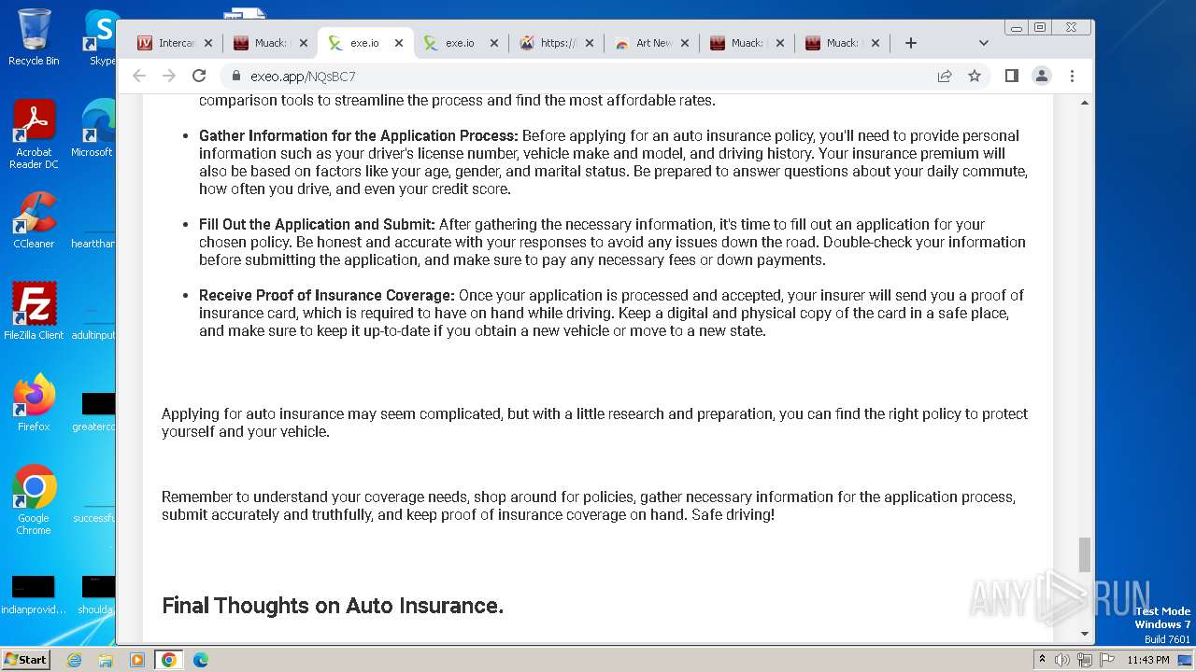Image resolution: width=1196 pixels, height=672 pixels.
Task: Click the vertical scrollbar thumb
Action: click(x=1085, y=554)
